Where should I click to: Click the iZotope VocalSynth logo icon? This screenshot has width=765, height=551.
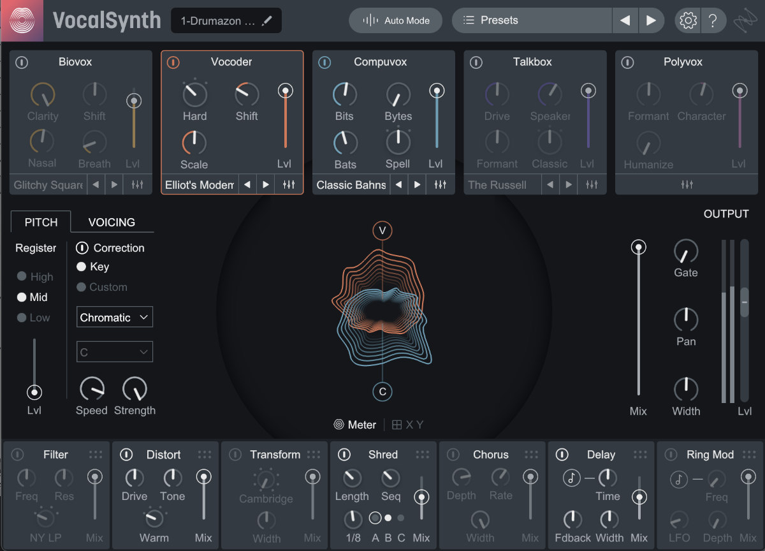(22, 20)
